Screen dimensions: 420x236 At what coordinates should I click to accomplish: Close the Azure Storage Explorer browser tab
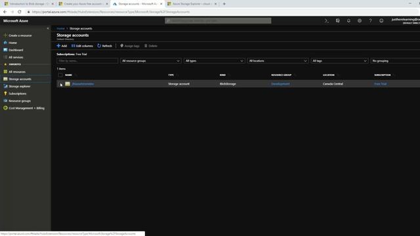pyautogui.click(x=215, y=4)
